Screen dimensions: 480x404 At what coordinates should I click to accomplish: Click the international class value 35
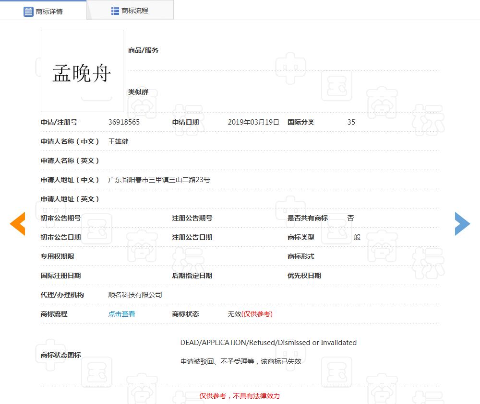click(x=351, y=122)
